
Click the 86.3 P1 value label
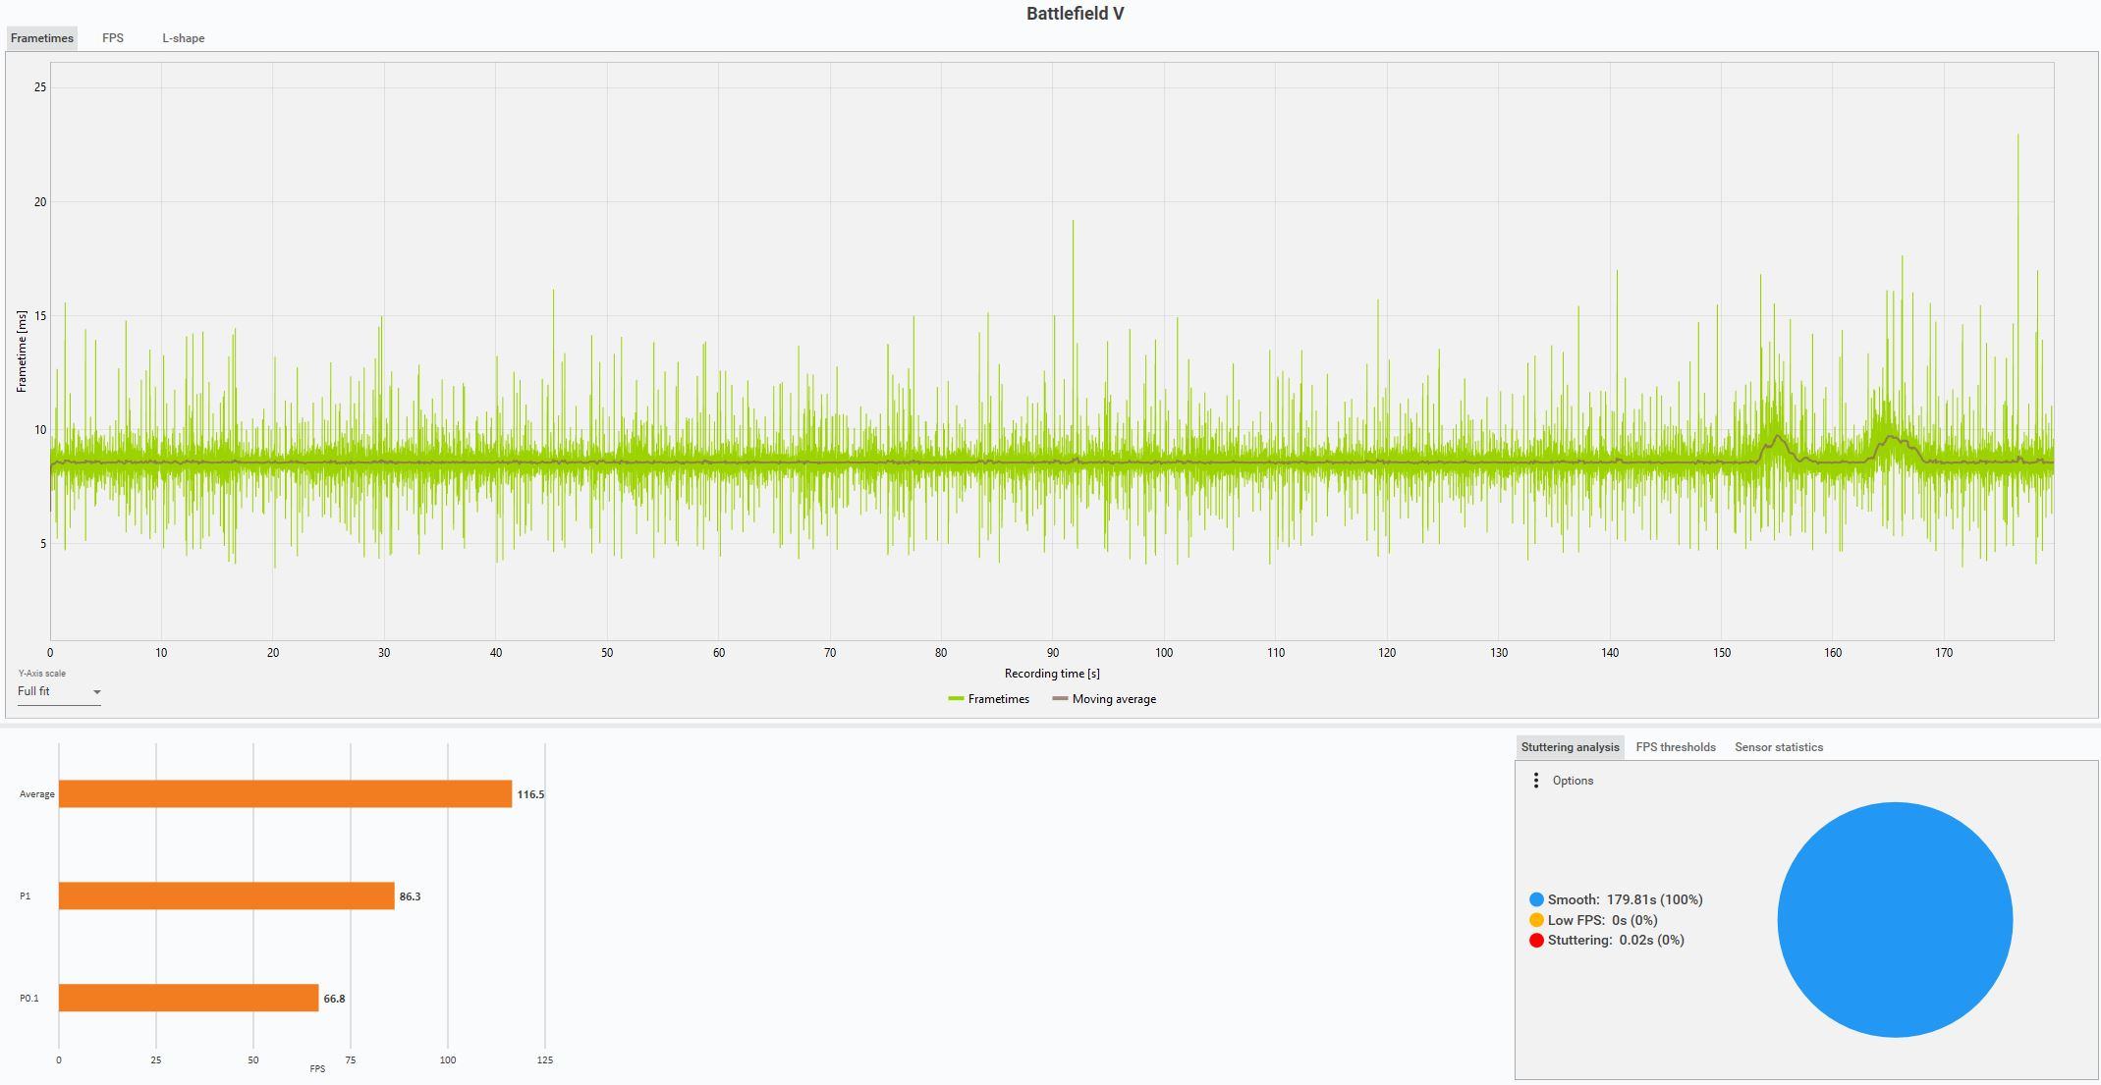(410, 896)
